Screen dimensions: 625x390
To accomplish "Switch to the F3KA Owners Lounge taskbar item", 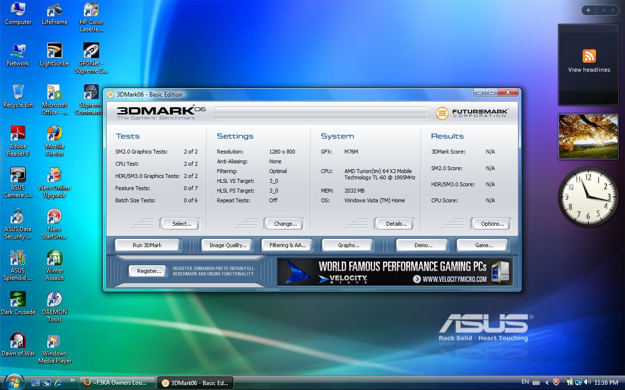I will [x=117, y=383].
